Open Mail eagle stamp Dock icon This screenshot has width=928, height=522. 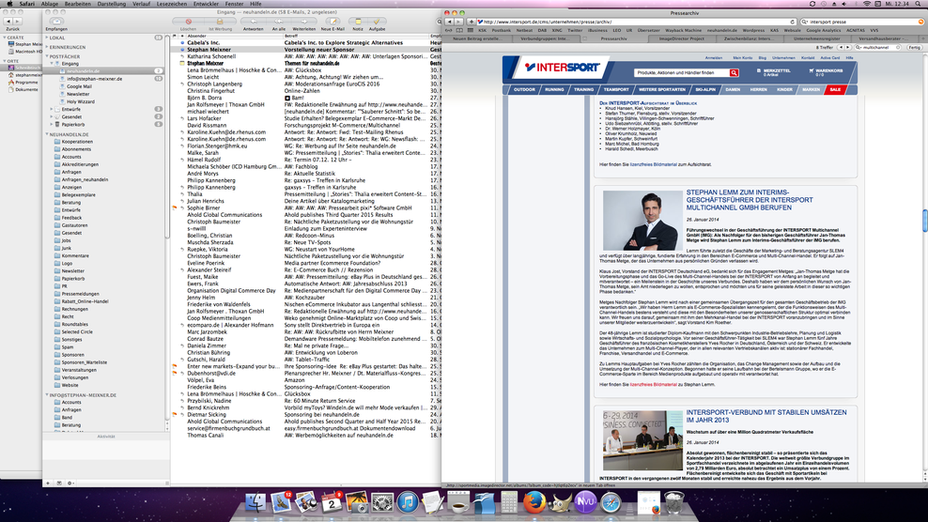click(281, 502)
